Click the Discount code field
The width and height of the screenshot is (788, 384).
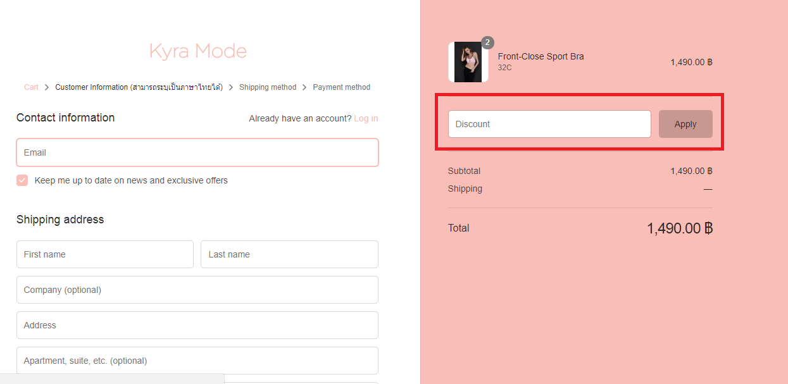(x=549, y=124)
